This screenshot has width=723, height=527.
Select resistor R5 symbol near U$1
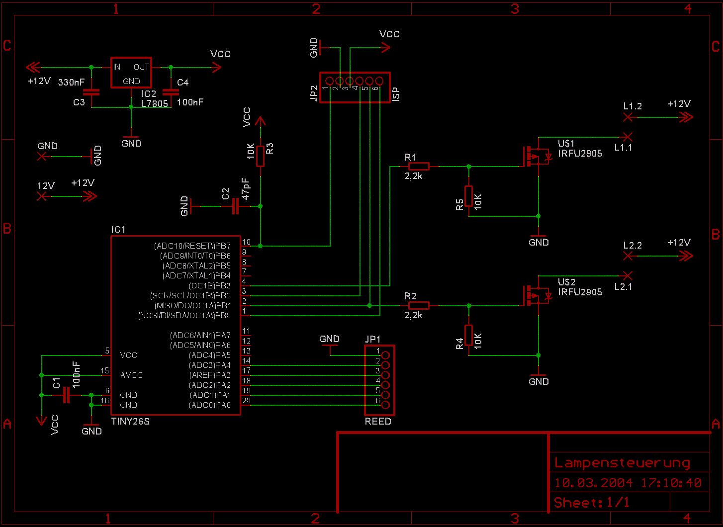pos(468,196)
